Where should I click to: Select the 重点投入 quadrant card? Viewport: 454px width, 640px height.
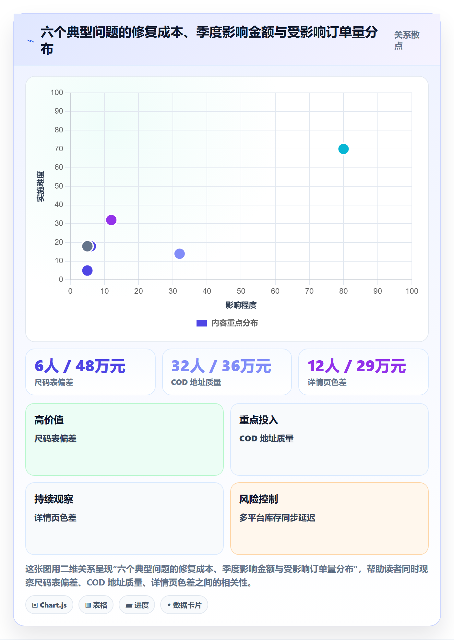point(329,439)
